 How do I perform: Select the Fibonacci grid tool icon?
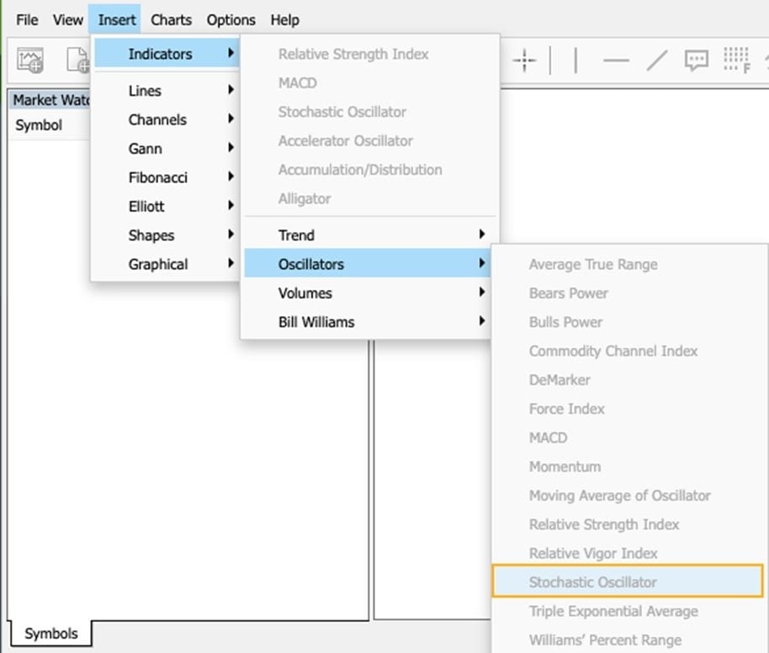[x=735, y=61]
